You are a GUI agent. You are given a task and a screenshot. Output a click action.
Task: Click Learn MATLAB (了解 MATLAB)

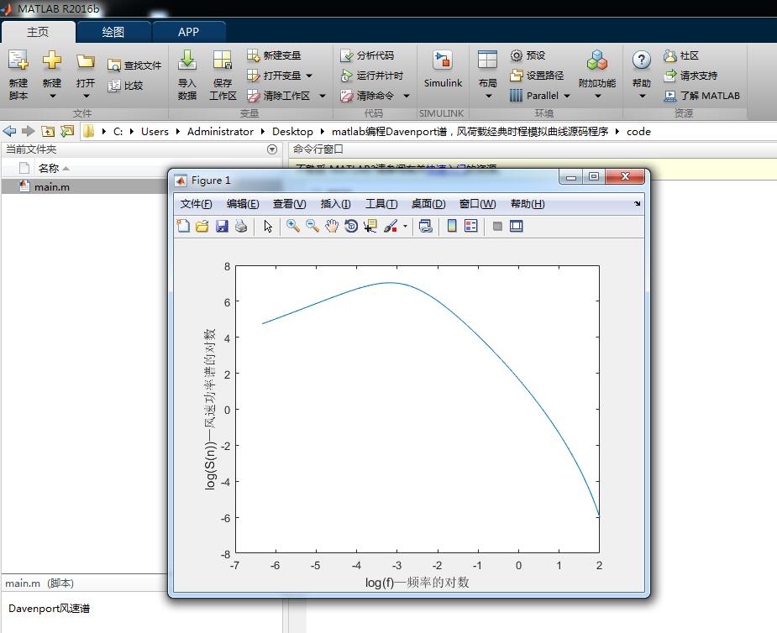(x=702, y=96)
